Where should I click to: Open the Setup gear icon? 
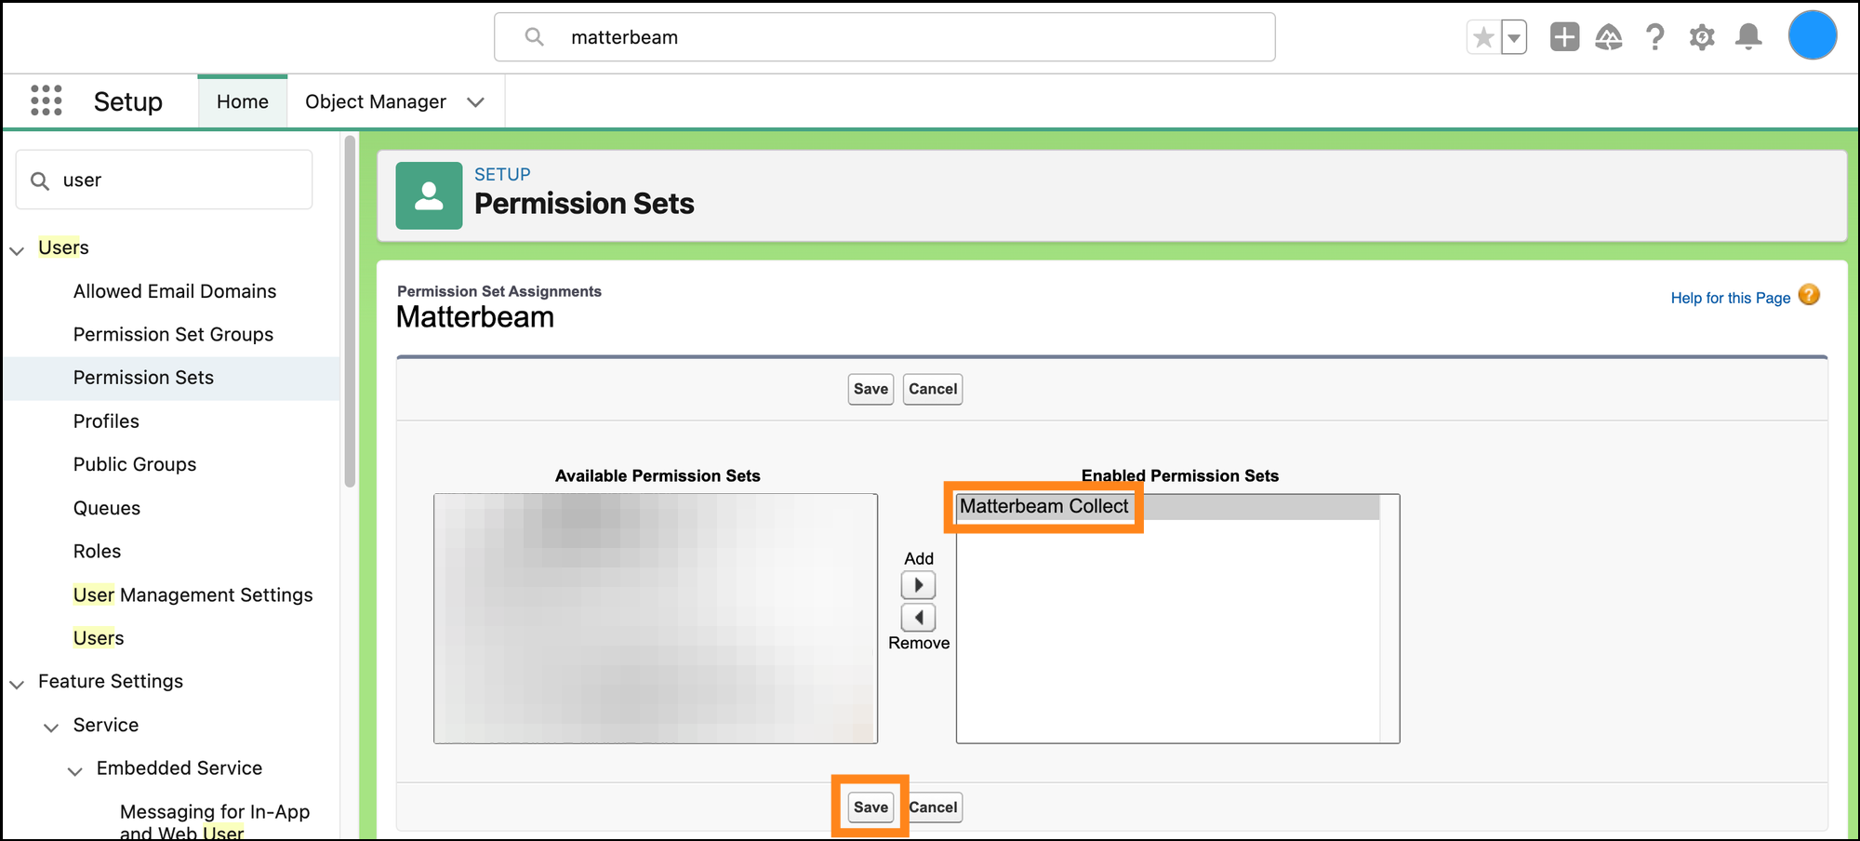pyautogui.click(x=1702, y=37)
